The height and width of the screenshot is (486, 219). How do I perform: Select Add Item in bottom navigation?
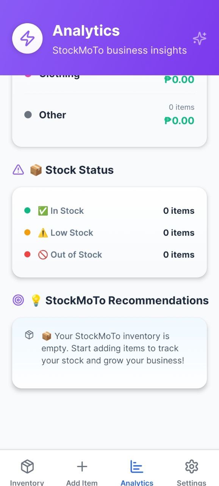click(x=82, y=472)
